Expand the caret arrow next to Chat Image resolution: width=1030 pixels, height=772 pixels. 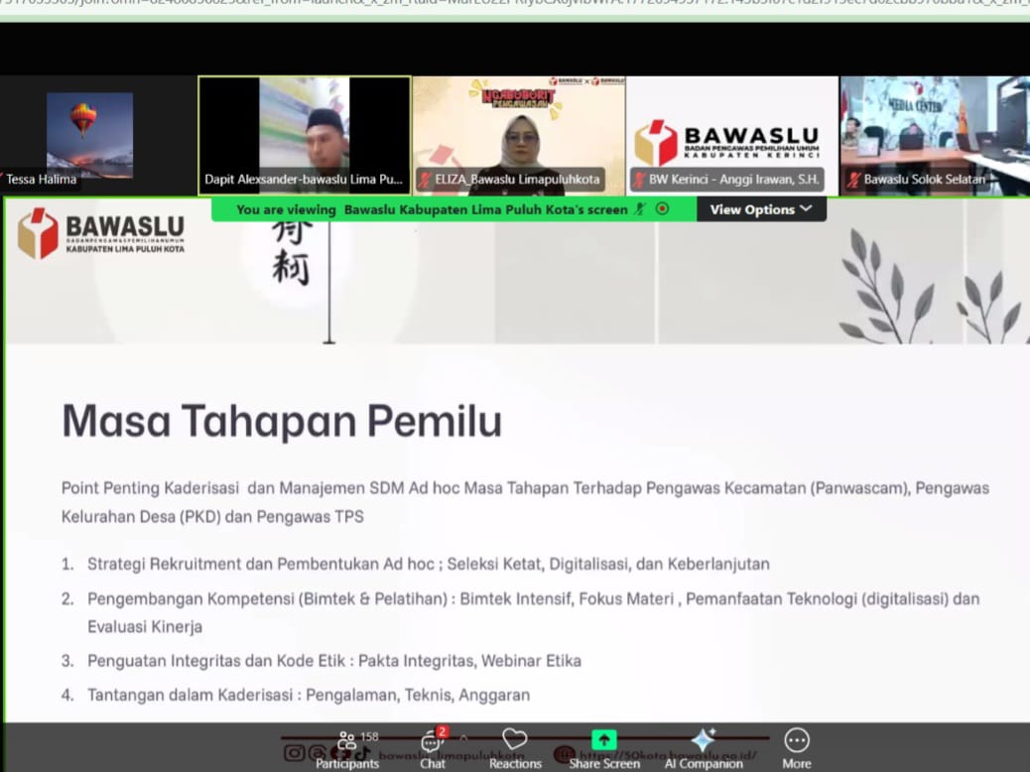click(462, 738)
